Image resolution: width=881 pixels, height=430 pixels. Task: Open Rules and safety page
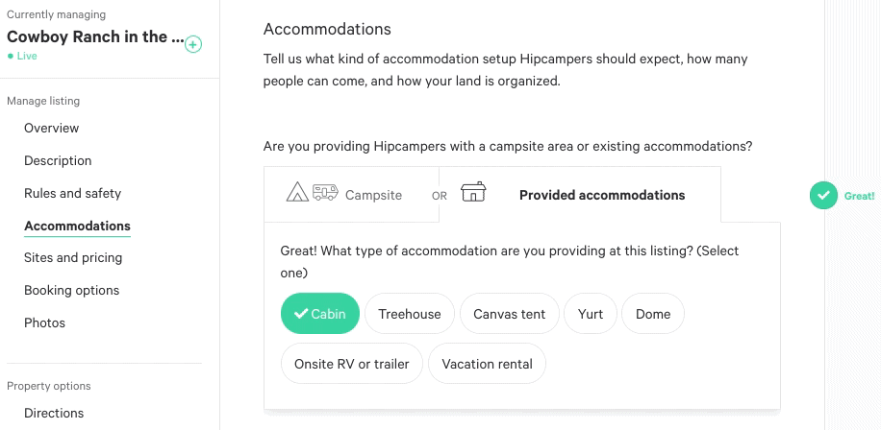[72, 194]
